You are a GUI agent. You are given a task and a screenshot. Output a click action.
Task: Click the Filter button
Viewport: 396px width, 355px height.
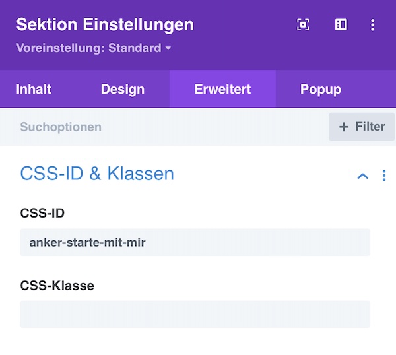click(x=362, y=127)
